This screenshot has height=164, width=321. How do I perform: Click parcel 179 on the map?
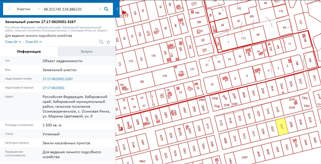tap(164, 76)
